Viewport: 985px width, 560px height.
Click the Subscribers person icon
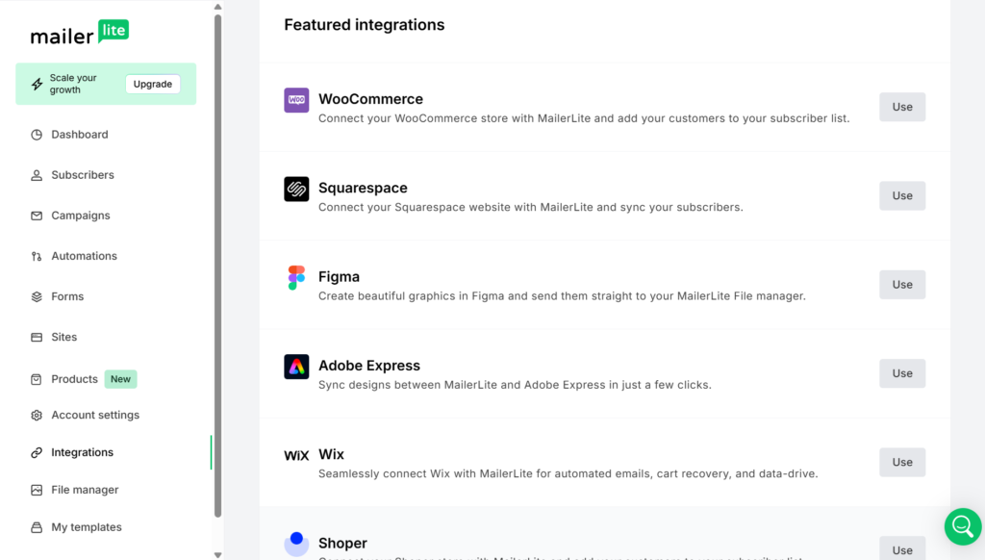37,175
